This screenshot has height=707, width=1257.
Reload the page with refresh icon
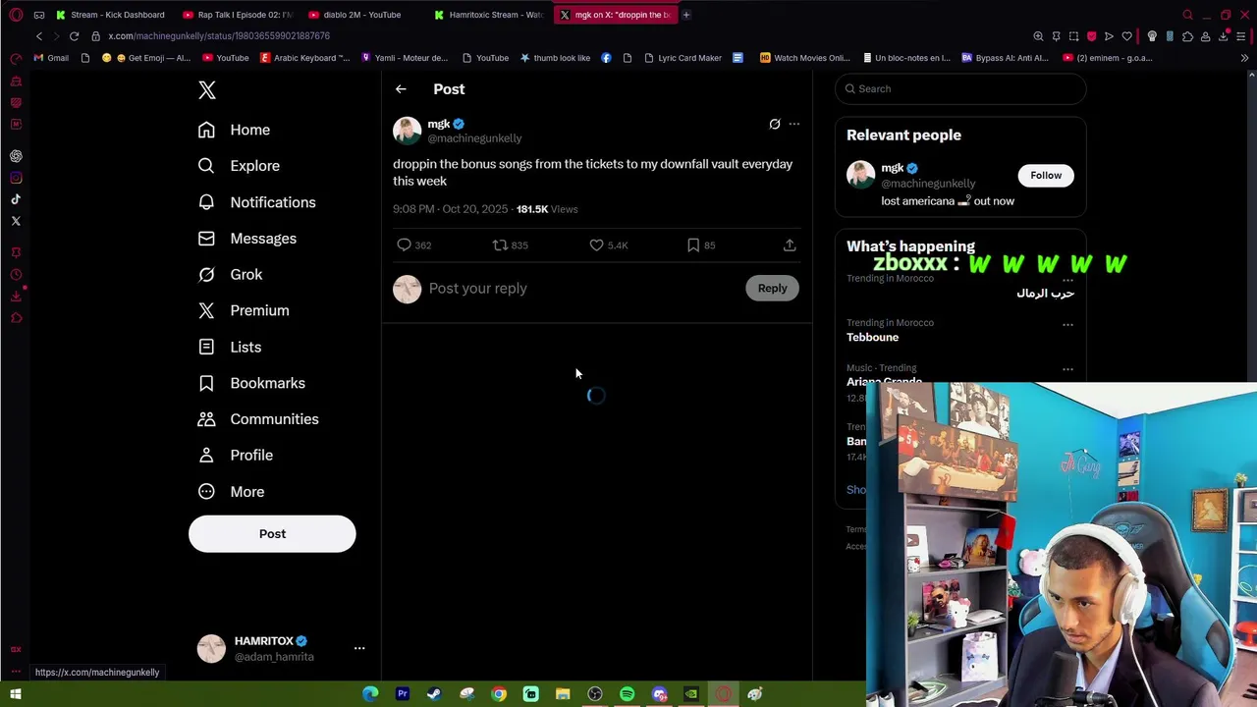(x=74, y=36)
